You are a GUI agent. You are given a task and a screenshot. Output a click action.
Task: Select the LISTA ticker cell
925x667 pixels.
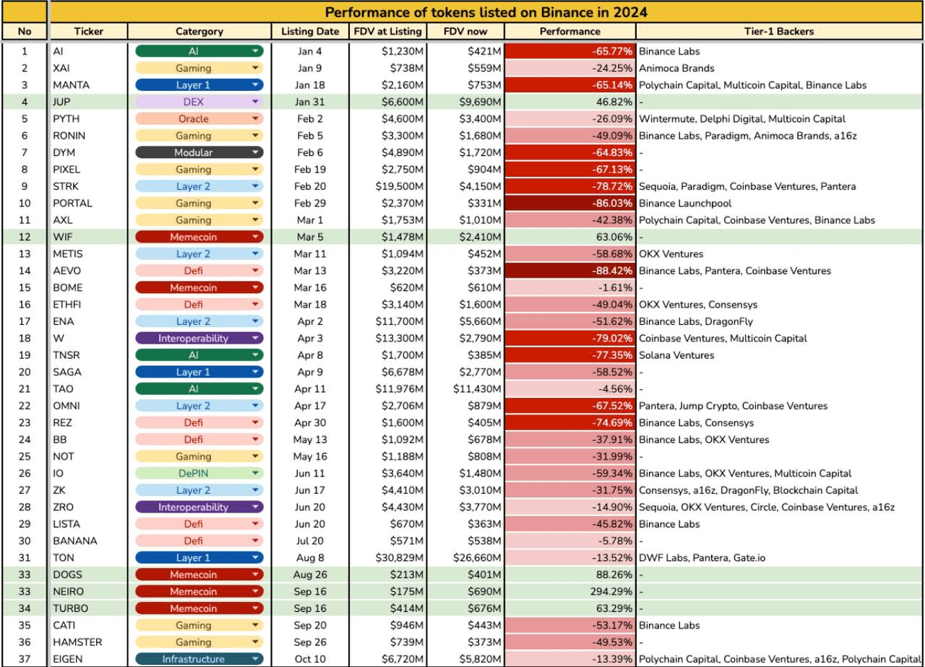click(89, 523)
